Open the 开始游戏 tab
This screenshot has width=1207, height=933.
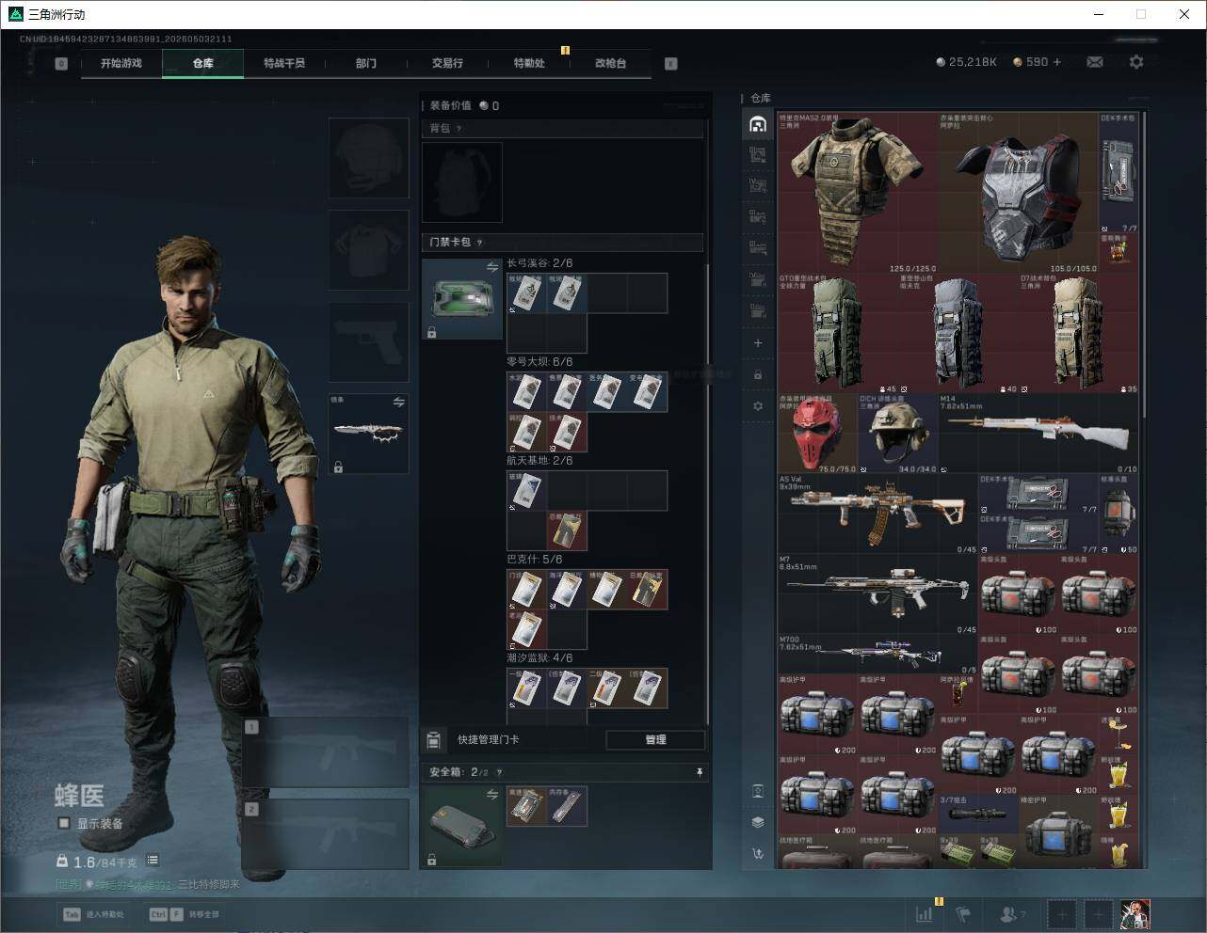(x=121, y=63)
